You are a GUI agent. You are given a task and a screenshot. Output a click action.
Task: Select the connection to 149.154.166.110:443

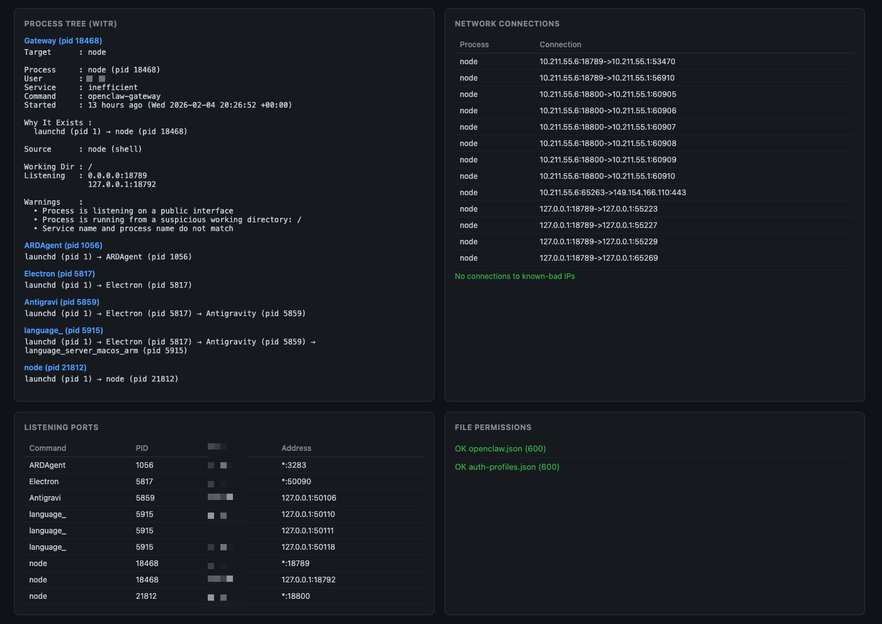(613, 193)
